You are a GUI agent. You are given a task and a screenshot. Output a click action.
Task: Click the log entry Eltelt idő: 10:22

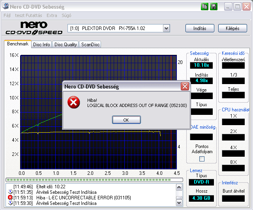51,187
